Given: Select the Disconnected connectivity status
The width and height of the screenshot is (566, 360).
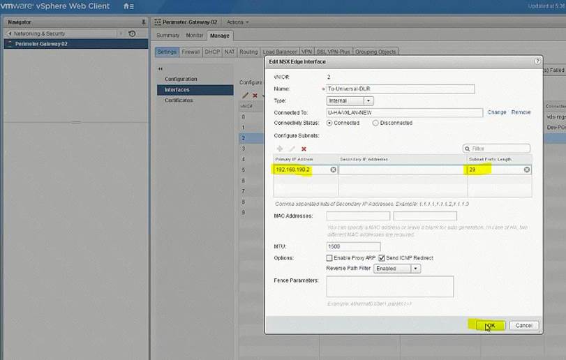Looking at the screenshot, I should [375, 123].
